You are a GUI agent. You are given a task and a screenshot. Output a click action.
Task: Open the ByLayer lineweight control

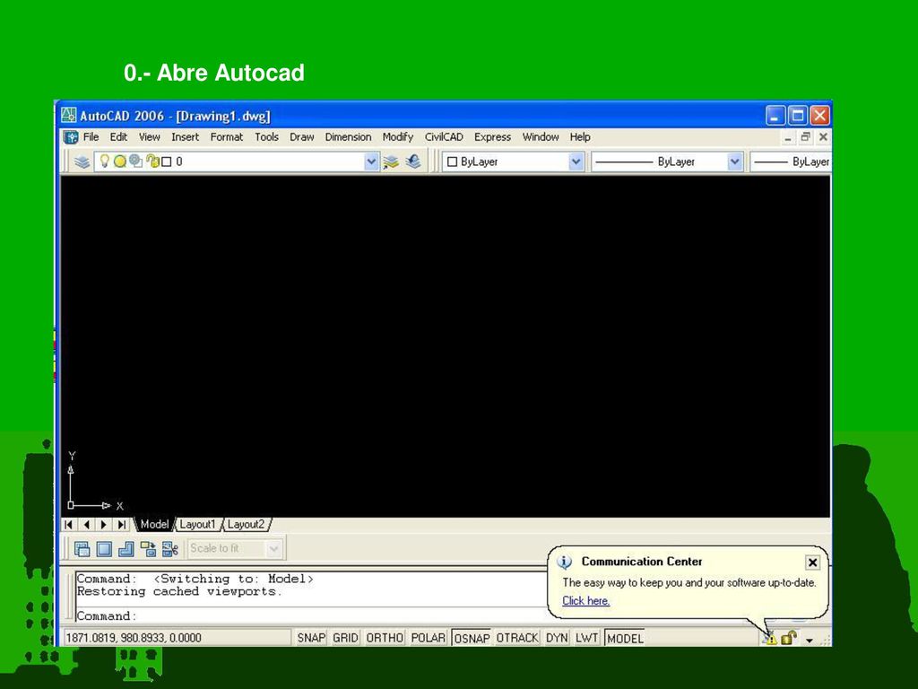coord(791,161)
